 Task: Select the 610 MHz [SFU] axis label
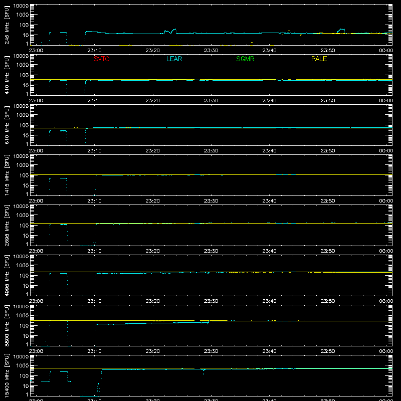pos(7,125)
